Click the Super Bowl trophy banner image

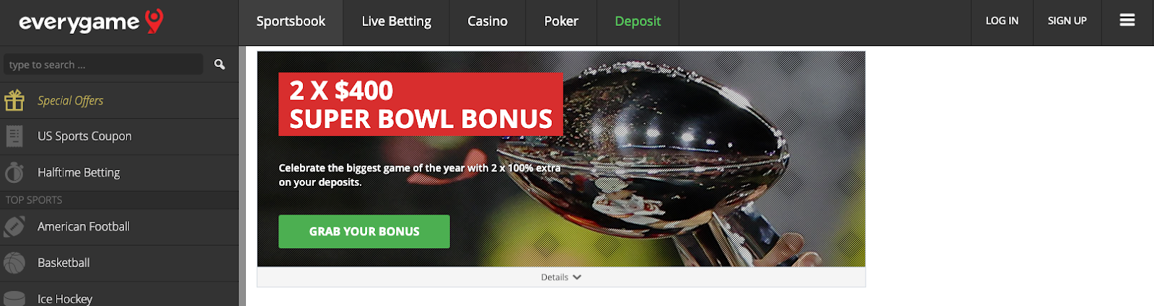(x=561, y=159)
